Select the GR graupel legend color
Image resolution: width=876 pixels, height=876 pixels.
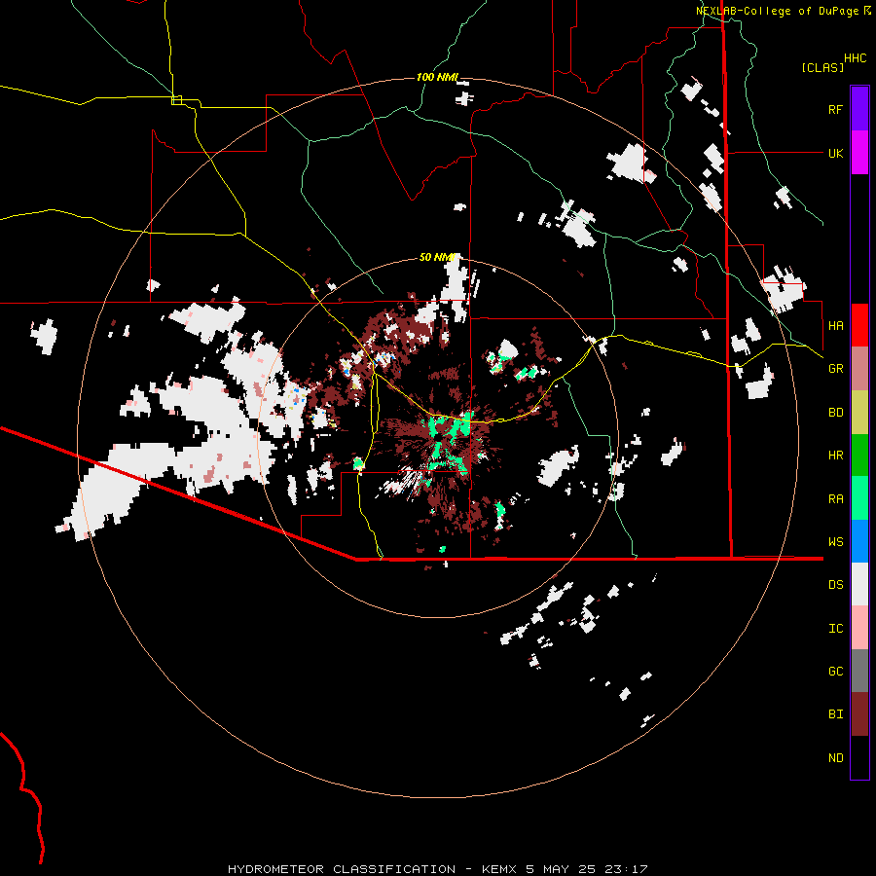[x=859, y=369]
